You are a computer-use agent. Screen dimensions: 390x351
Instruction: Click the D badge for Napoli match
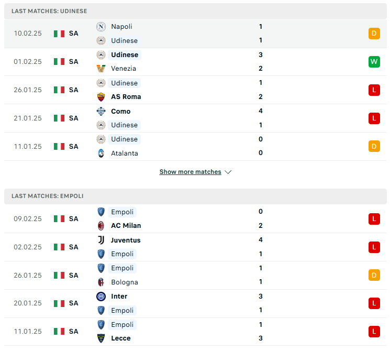[x=374, y=34]
